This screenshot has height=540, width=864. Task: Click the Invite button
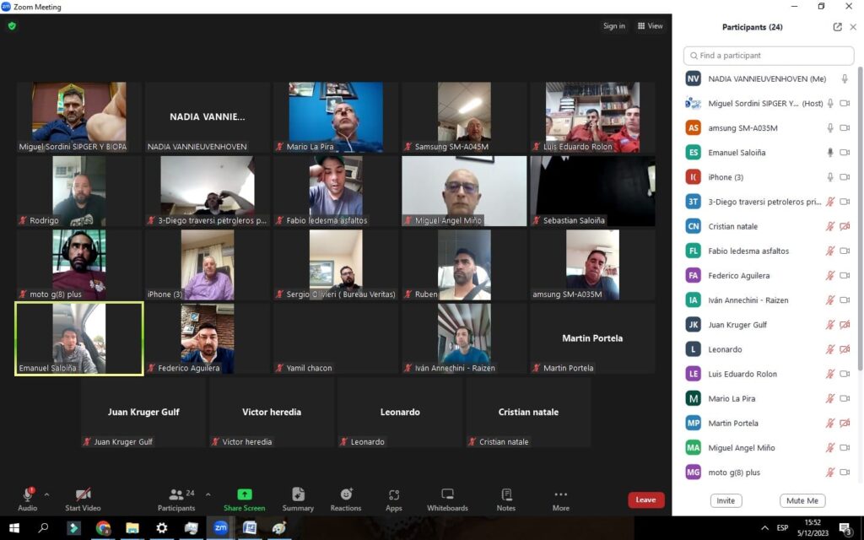pos(726,500)
